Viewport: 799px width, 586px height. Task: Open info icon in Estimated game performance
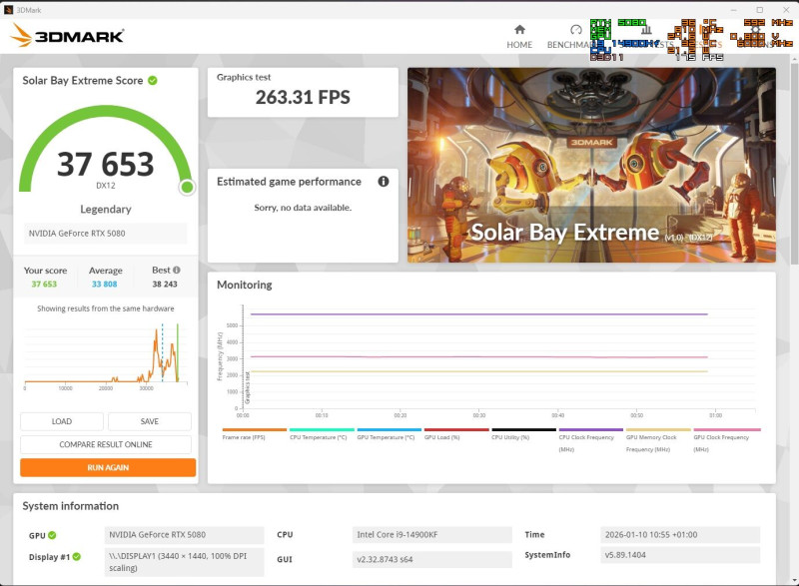pyautogui.click(x=384, y=182)
